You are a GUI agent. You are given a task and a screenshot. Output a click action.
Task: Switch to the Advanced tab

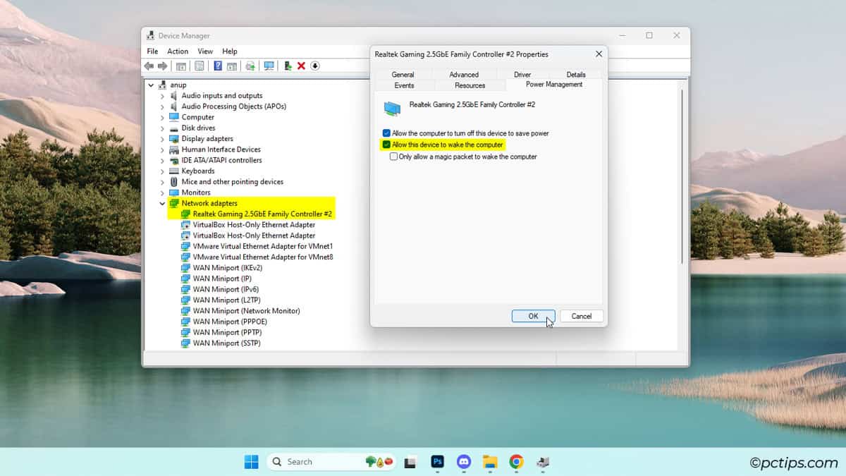(464, 74)
